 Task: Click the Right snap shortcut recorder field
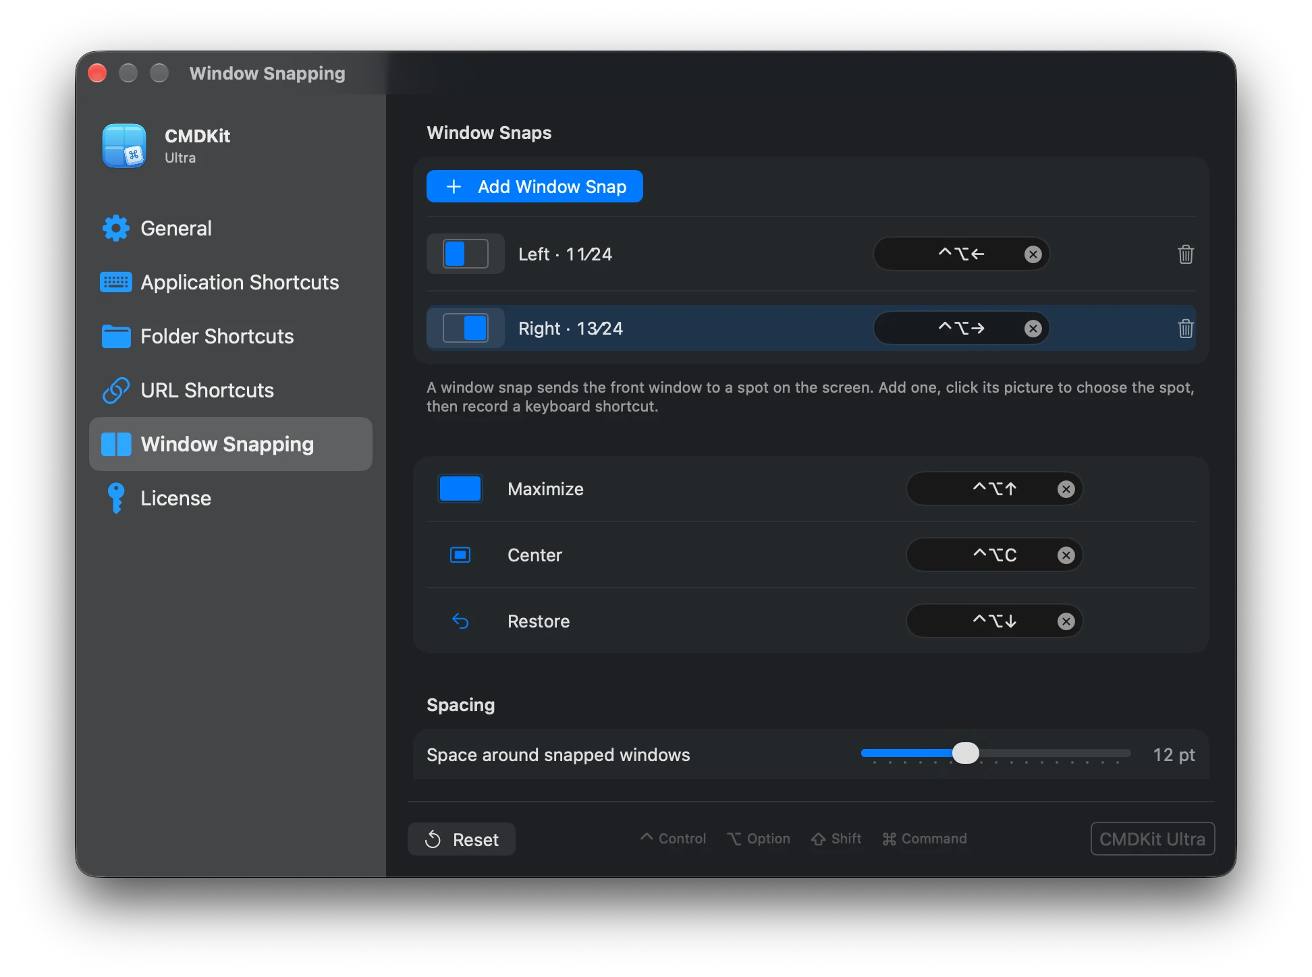961,328
